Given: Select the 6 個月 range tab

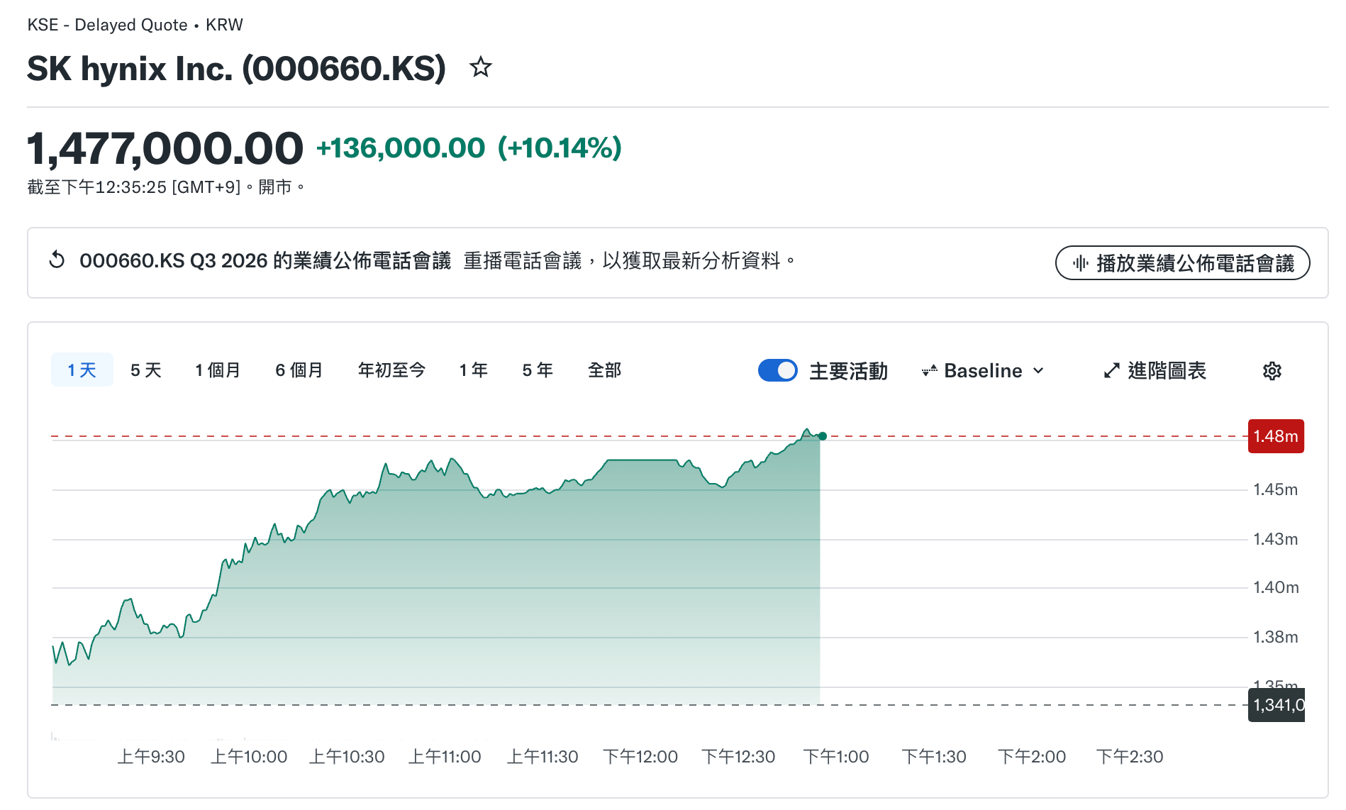Looking at the screenshot, I should click(x=299, y=370).
